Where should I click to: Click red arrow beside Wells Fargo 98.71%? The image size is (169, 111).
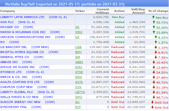154,97
